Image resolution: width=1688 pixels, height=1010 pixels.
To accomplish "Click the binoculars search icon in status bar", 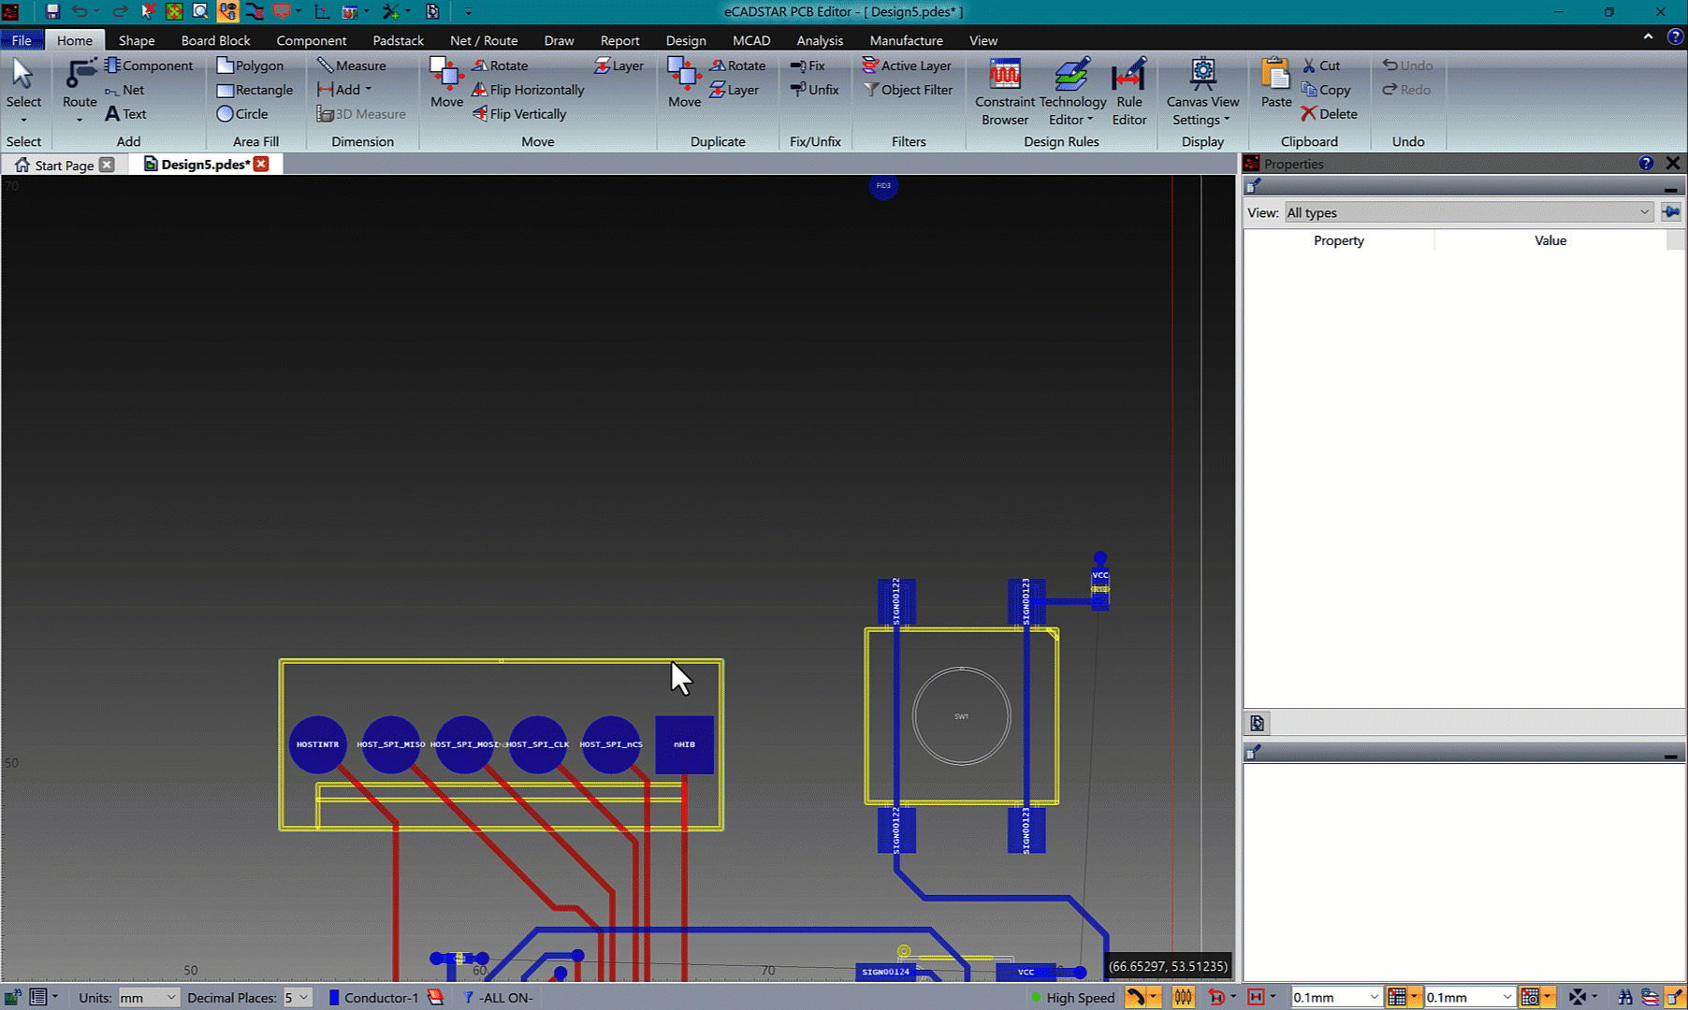I will click(1625, 998).
